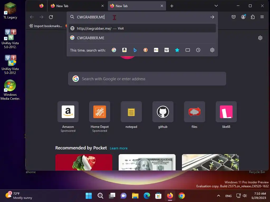270x202 pixels.
Task: Click Import bookmarks in the toolbar
Action: tap(46, 26)
